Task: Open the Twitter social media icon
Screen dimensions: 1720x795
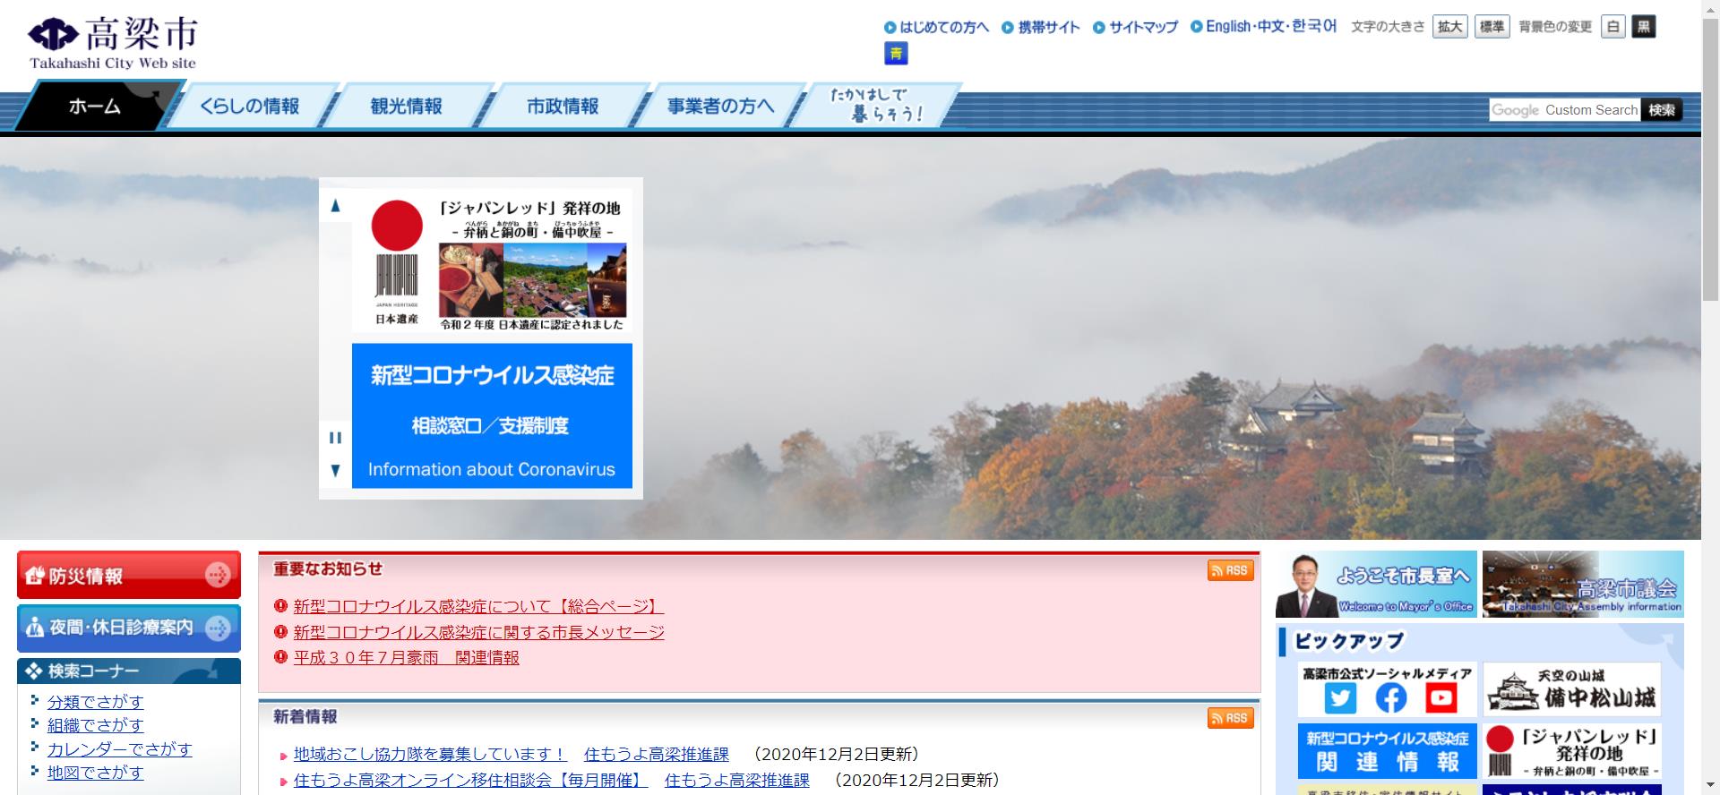Action: [x=1340, y=697]
